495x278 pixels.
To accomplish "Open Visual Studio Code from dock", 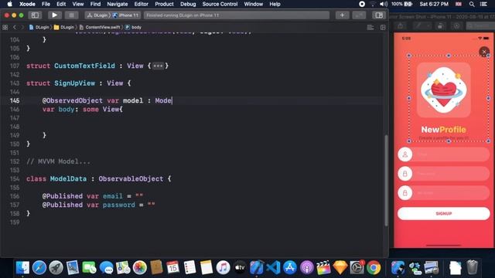I will point(273,268).
